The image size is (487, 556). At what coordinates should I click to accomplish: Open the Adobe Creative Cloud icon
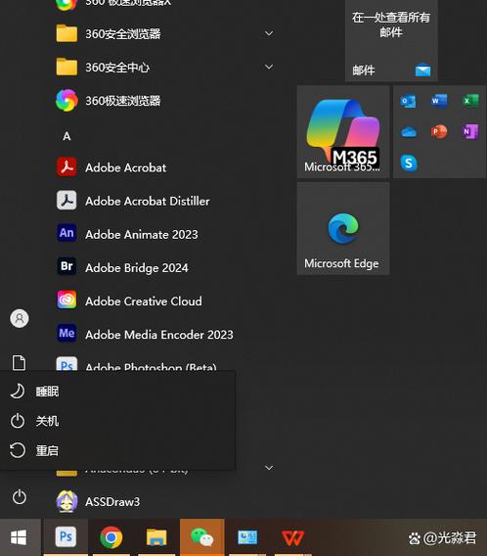[x=66, y=301]
